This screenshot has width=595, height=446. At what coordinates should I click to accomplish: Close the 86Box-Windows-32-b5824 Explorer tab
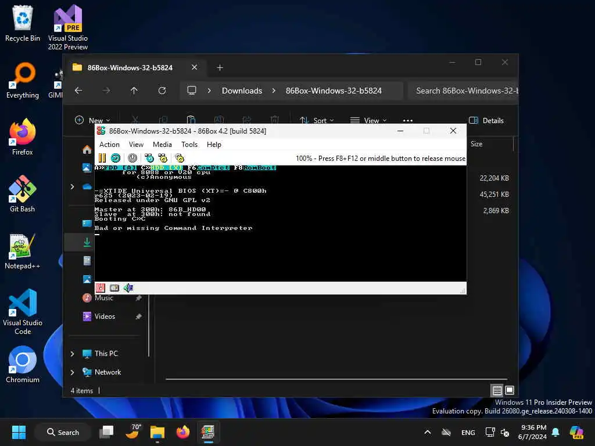pos(194,67)
